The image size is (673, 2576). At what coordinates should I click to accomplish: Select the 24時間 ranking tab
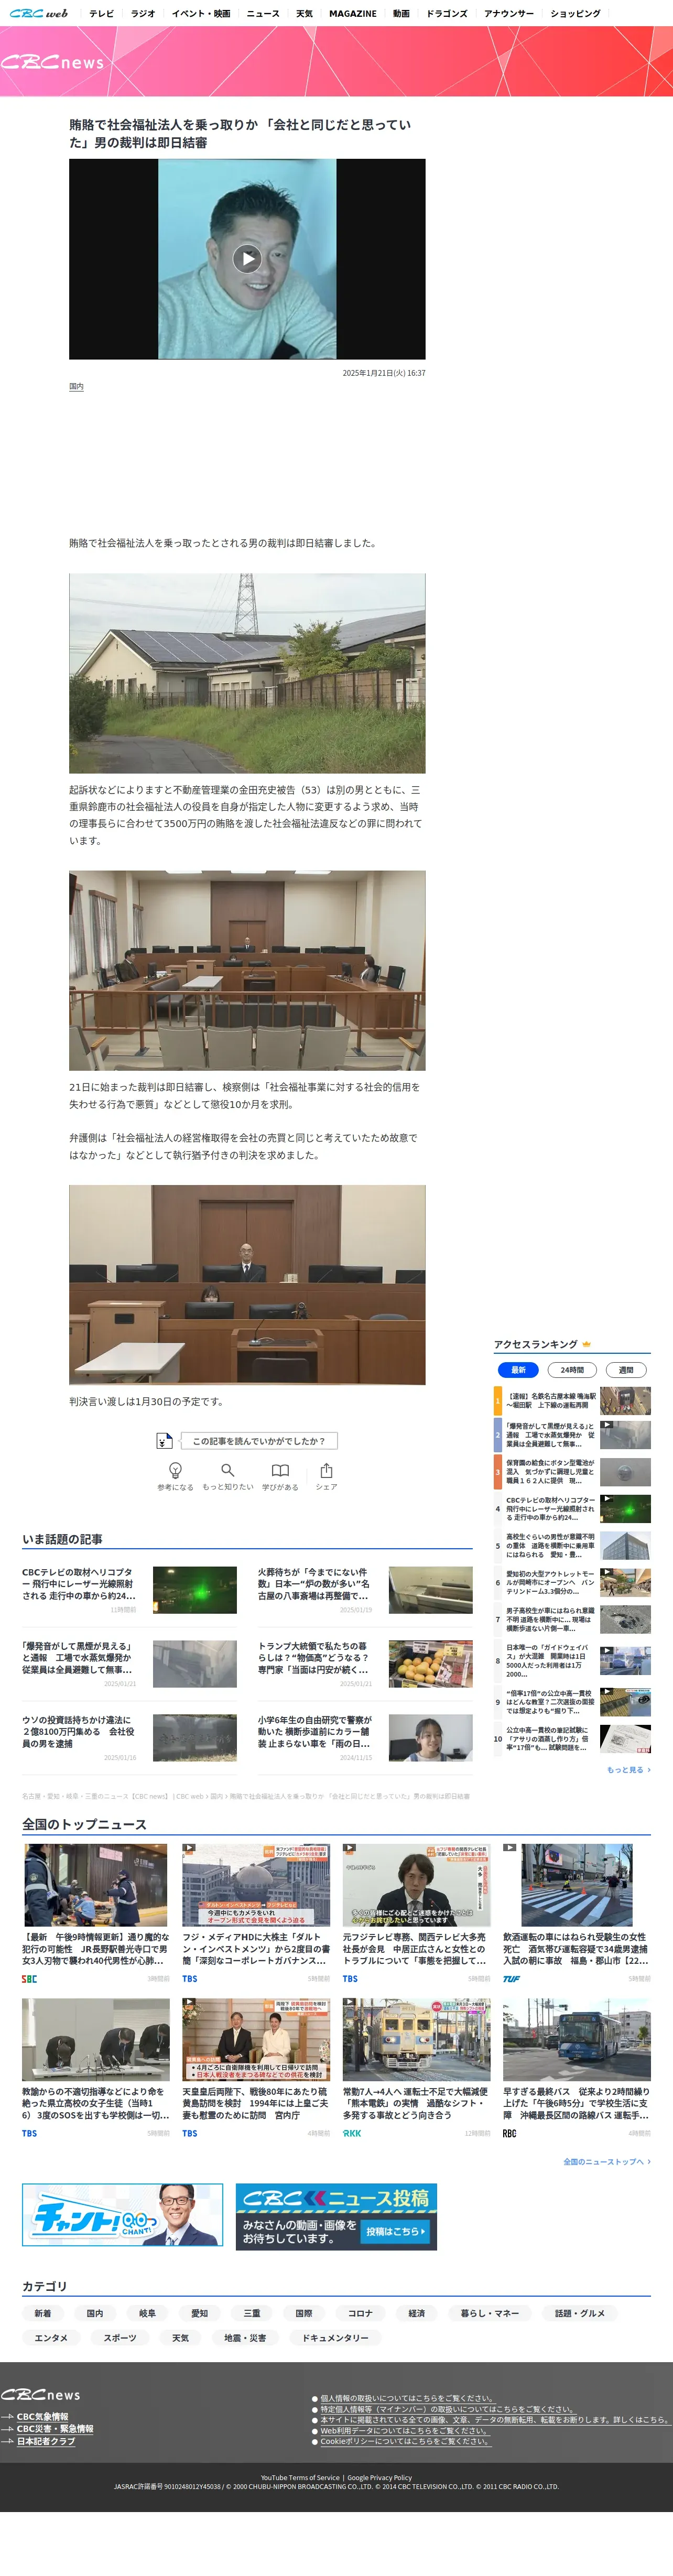572,1370
